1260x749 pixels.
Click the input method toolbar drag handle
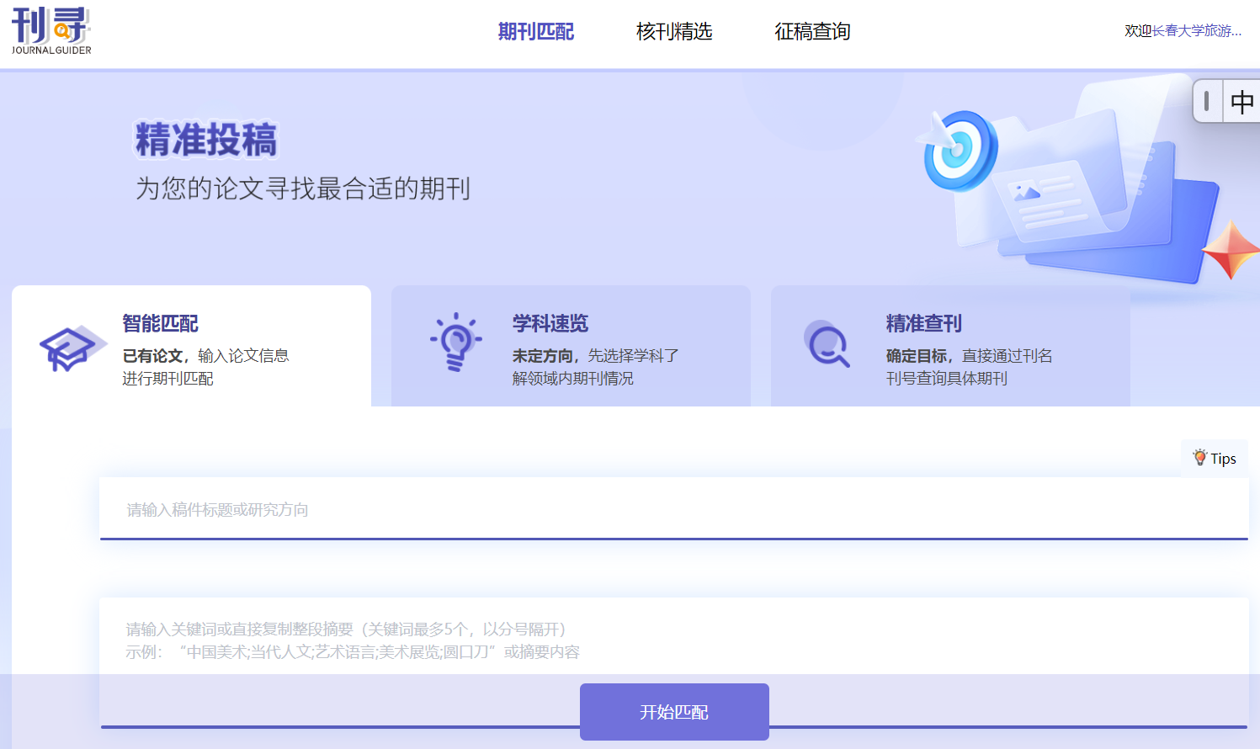(1207, 102)
